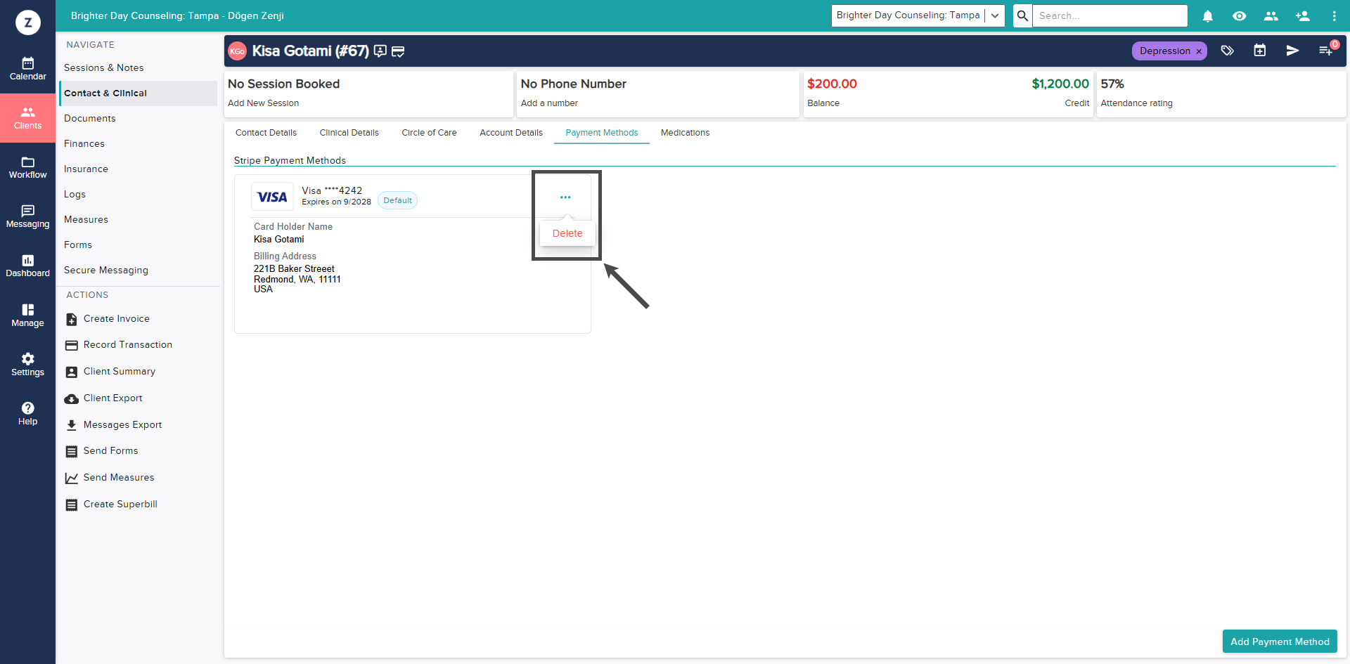The image size is (1350, 664).
Task: Go to Finances in navigation
Action: pos(84,144)
